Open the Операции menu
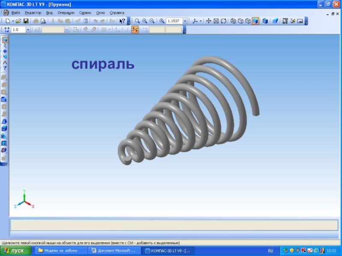The image size is (342, 256). click(66, 13)
